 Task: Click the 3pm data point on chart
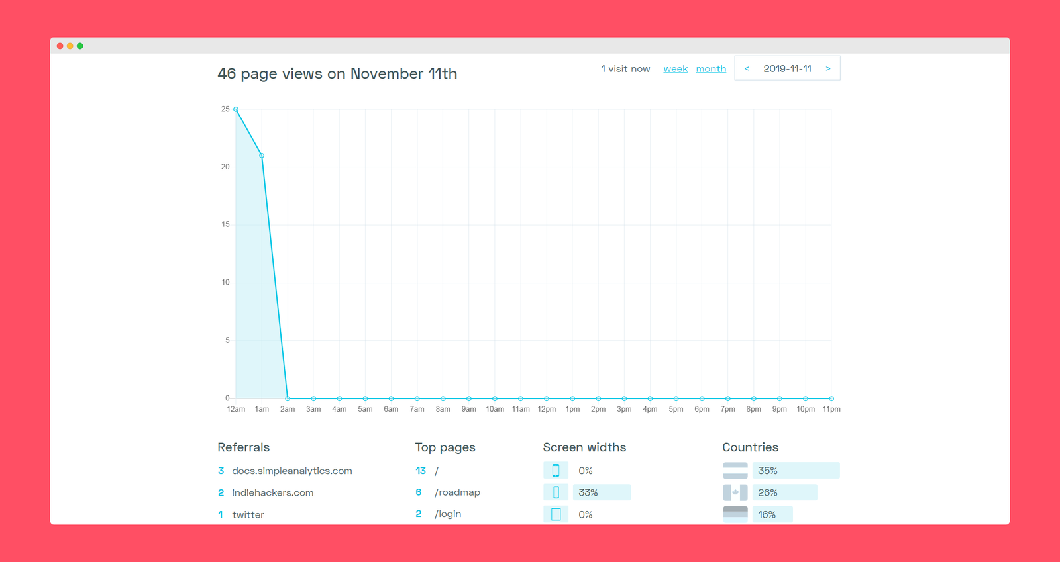click(624, 398)
